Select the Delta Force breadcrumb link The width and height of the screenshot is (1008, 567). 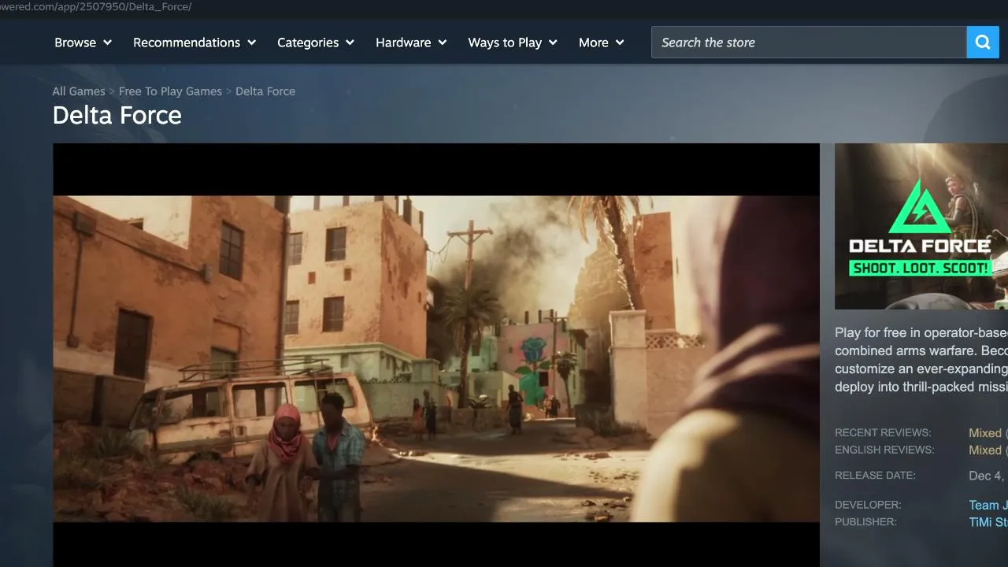coord(265,91)
